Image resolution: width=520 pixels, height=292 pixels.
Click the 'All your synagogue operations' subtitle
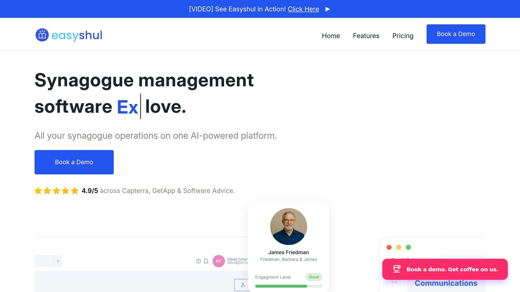point(156,136)
